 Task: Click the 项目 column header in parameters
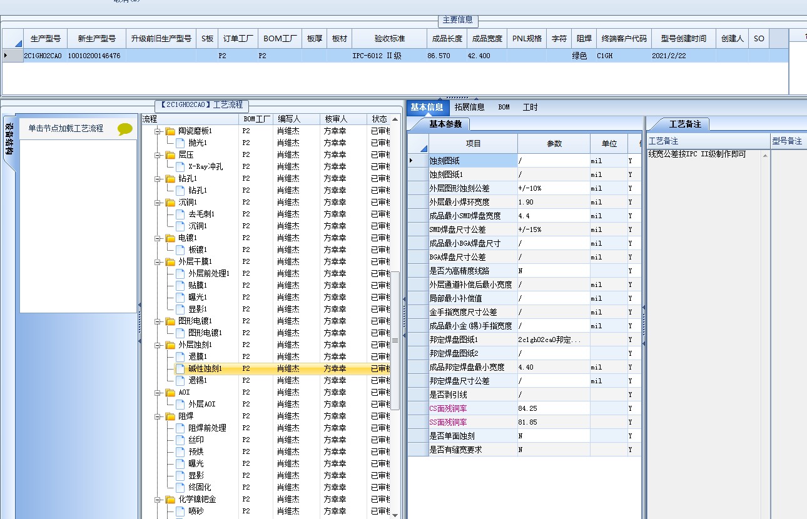[x=474, y=143]
